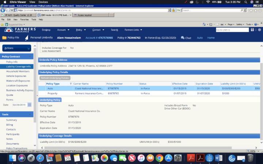This screenshot has width=263, height=164.
Task: Open the File menu in IE
Action: [x=3, y=20]
